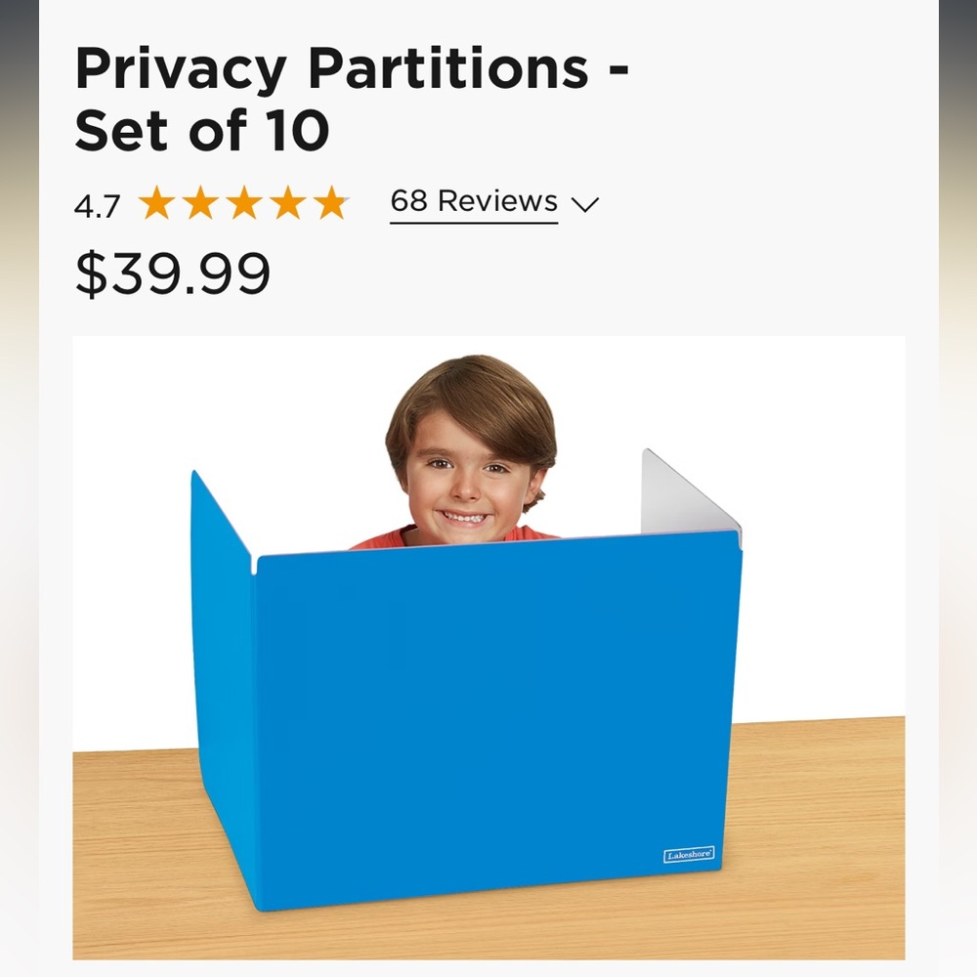Viewport: 977px width, 977px height.
Task: Expand the chevron next to 68 Reviews
Action: [x=584, y=204]
